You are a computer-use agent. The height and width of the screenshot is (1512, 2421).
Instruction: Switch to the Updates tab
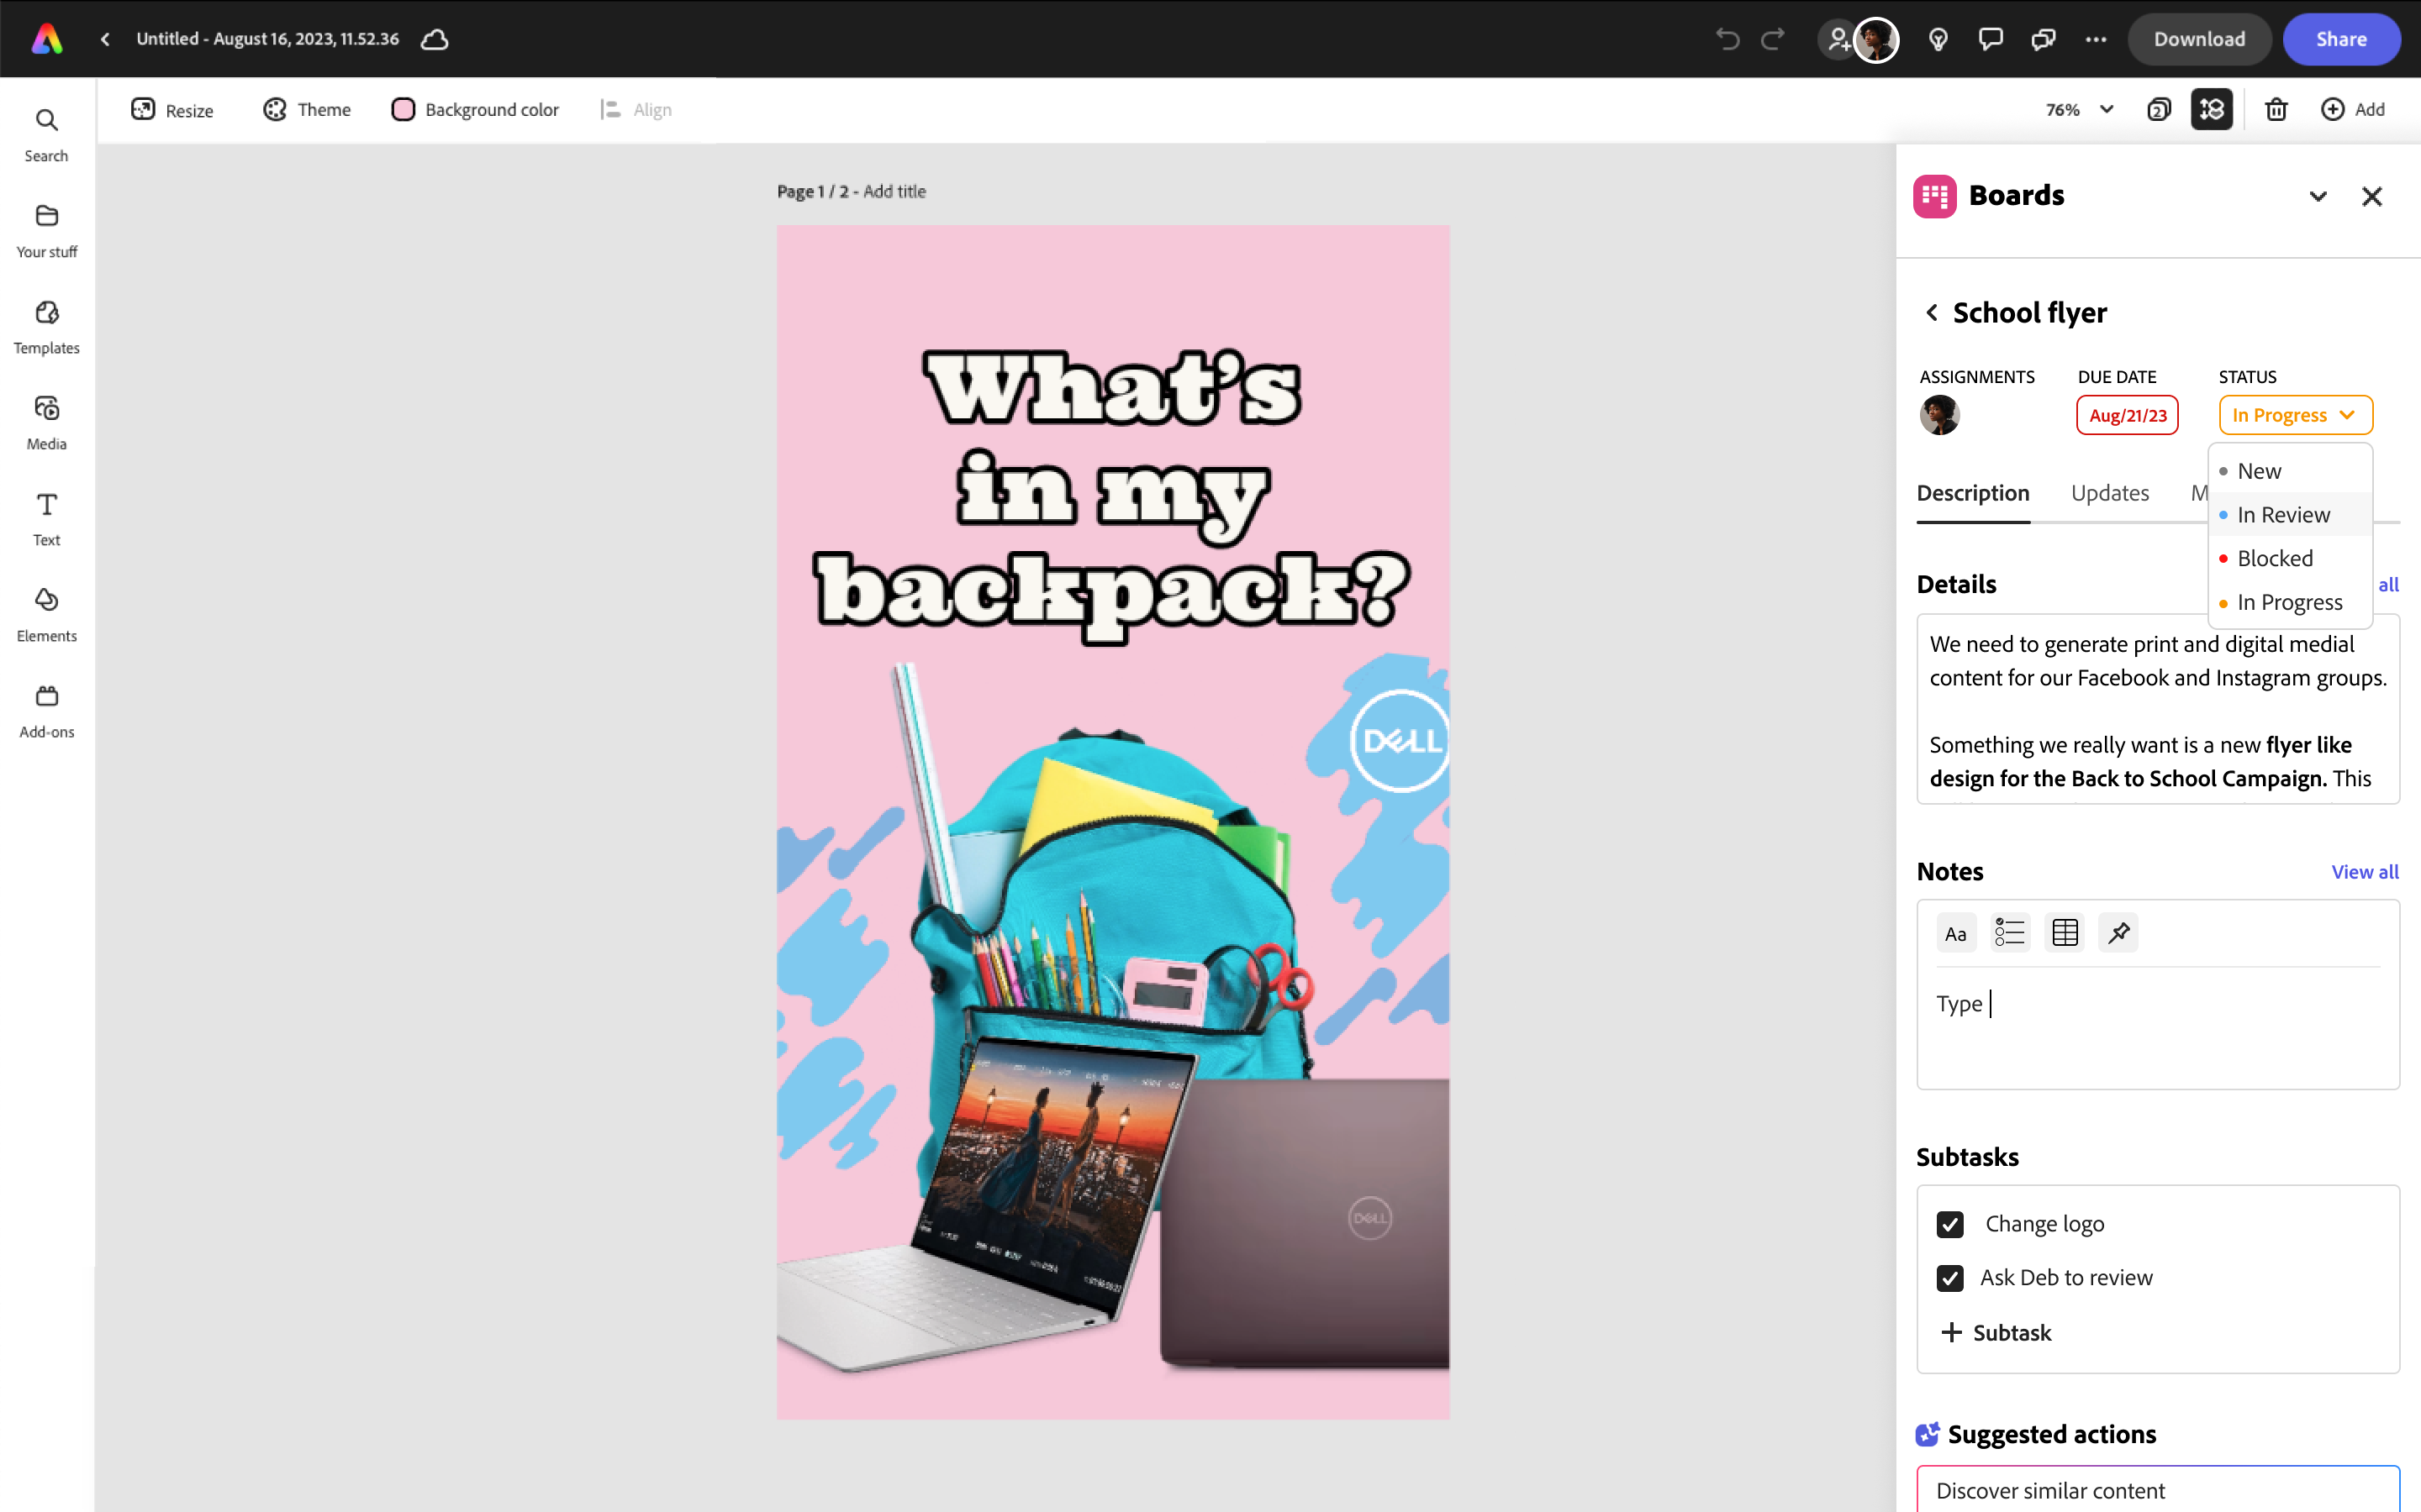[2109, 493]
